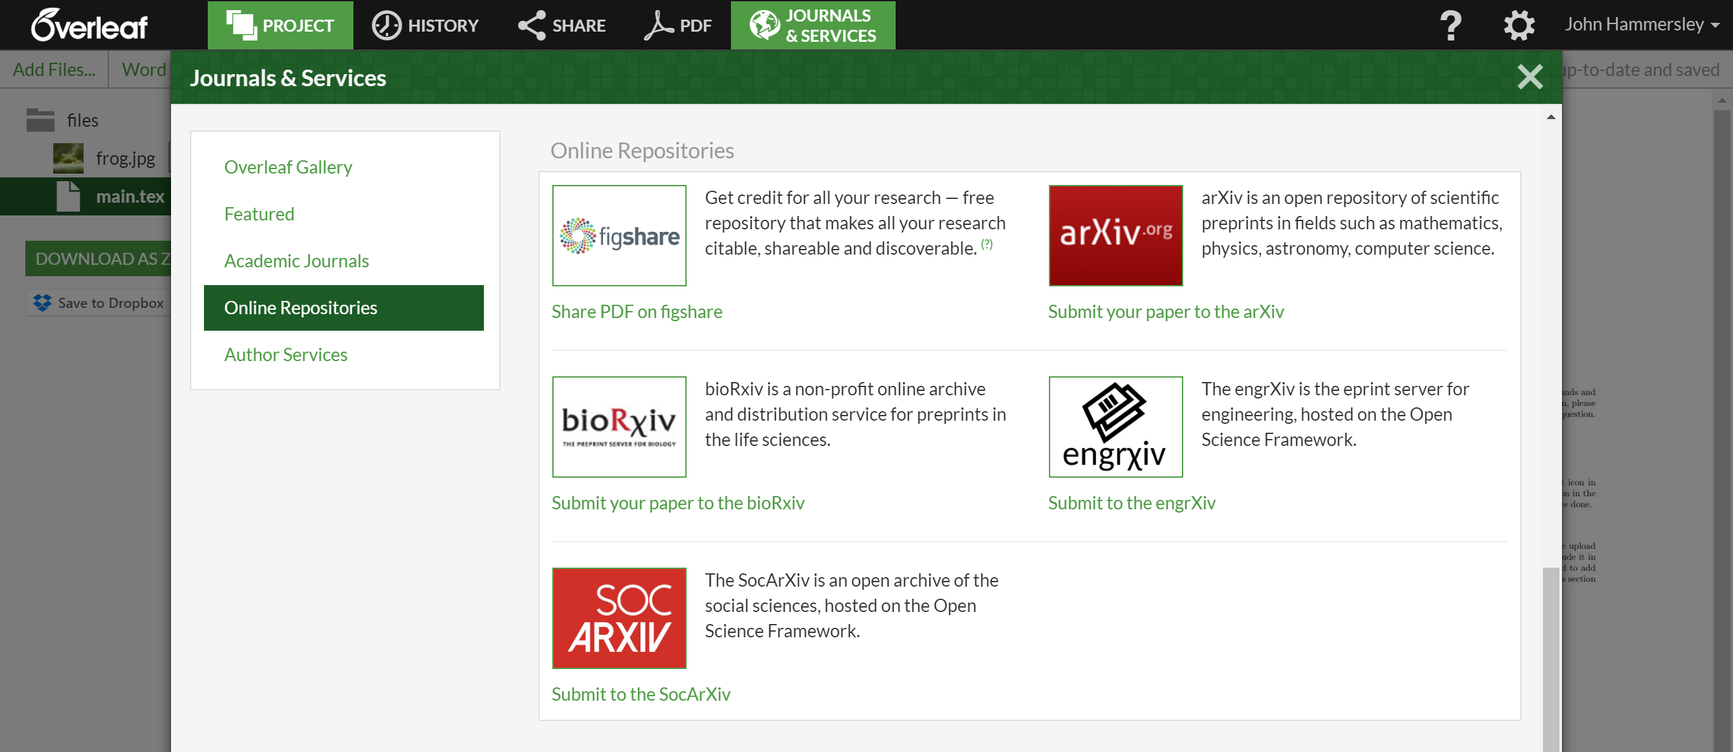
Task: Submit your paper to the bioRxiv
Action: 678,502
